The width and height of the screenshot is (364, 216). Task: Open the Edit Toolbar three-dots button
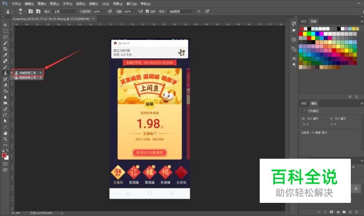pos(5,145)
